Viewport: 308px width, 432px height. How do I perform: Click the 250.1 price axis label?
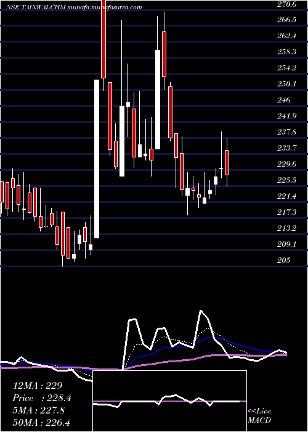coord(286,84)
